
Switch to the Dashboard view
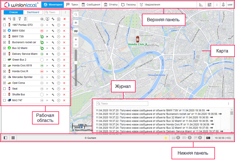pyautogui.click(x=33, y=12)
